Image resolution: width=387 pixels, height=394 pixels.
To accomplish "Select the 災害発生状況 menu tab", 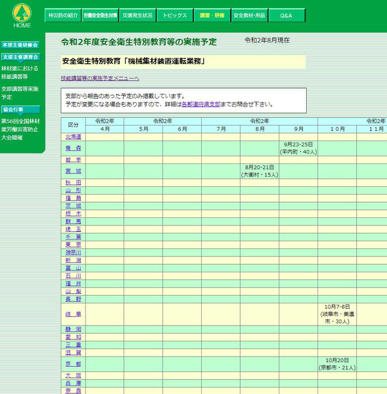I will coord(138,15).
